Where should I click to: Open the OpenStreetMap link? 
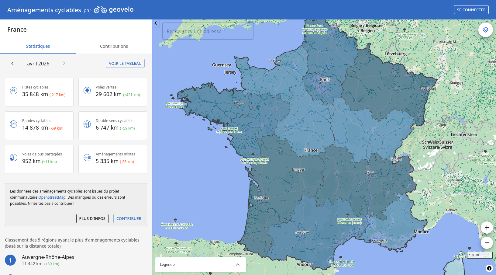tap(52, 197)
